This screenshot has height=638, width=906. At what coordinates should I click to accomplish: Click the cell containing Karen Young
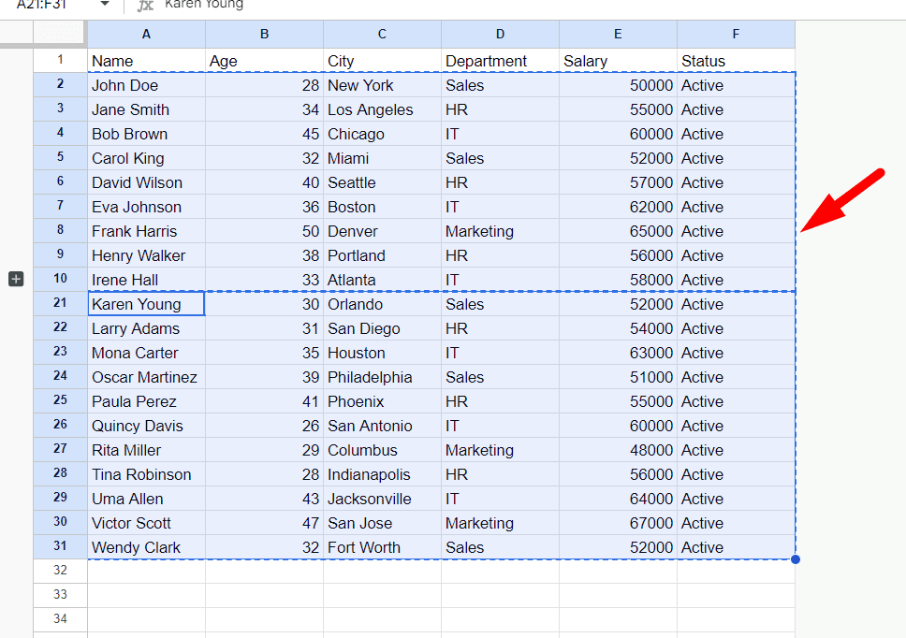click(x=146, y=303)
